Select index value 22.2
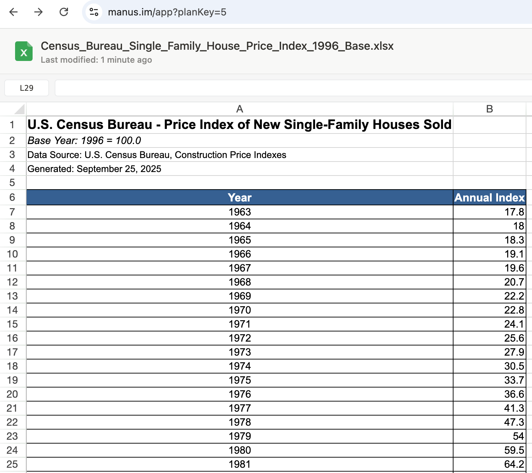 [x=490, y=296]
